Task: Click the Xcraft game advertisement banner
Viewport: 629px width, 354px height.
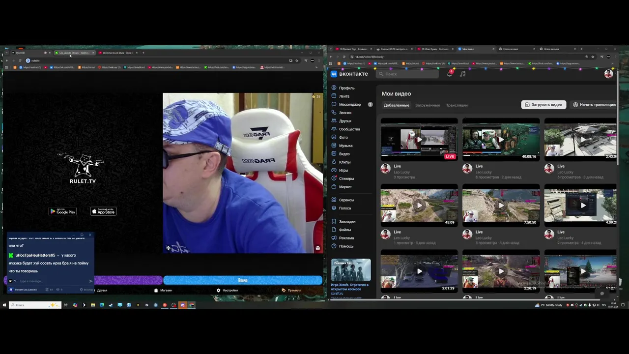Action: 351,270
